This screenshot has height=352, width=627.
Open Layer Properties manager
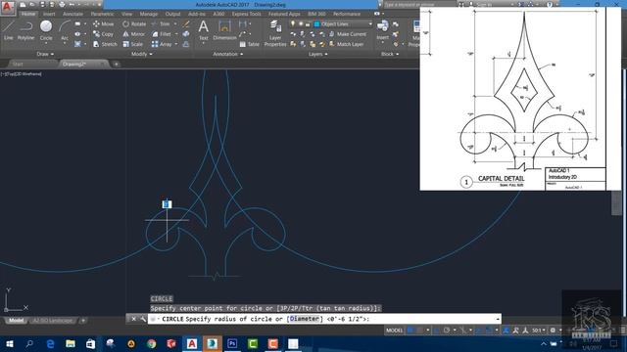pos(275,33)
